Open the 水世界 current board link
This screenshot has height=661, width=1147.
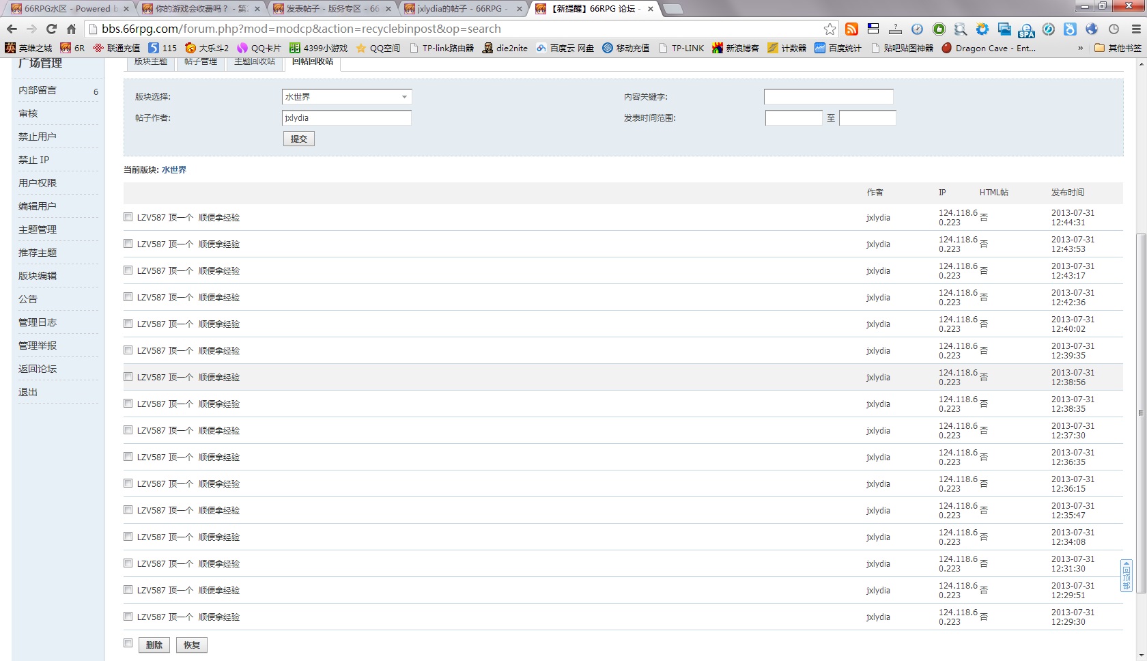[x=174, y=169]
